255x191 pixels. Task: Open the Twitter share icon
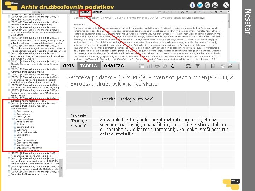click(200, 5)
